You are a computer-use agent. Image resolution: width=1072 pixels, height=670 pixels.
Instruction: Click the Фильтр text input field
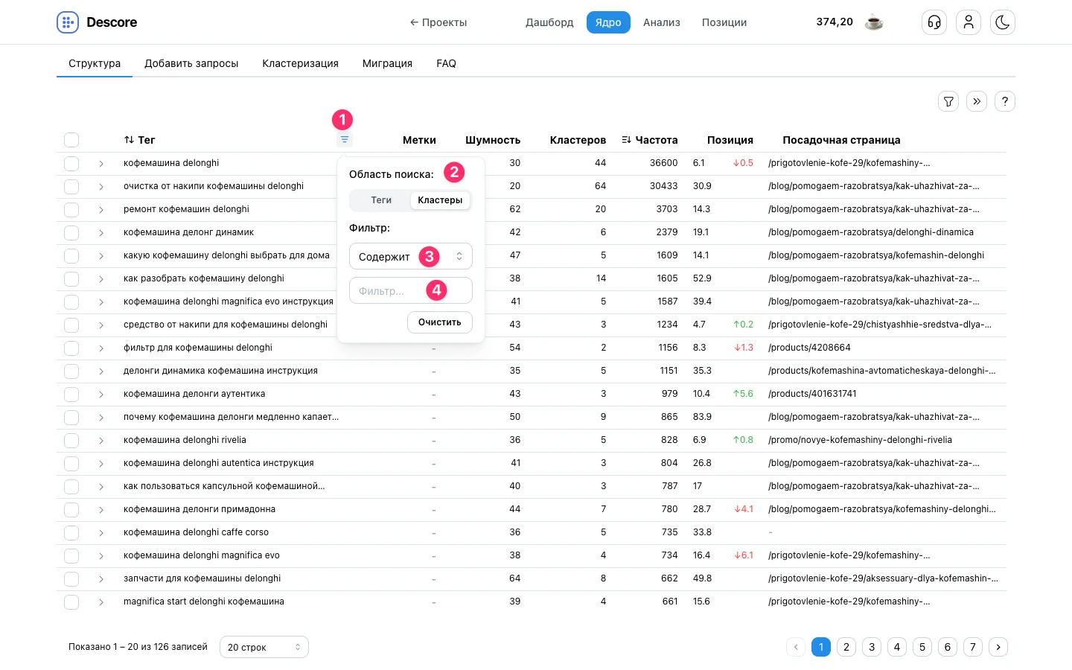411,290
